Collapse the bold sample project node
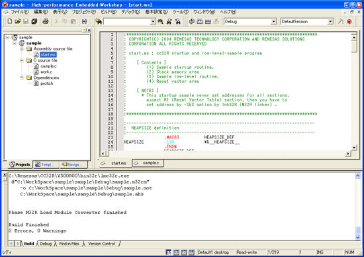Screen dimensions: 364x257 click(15, 43)
